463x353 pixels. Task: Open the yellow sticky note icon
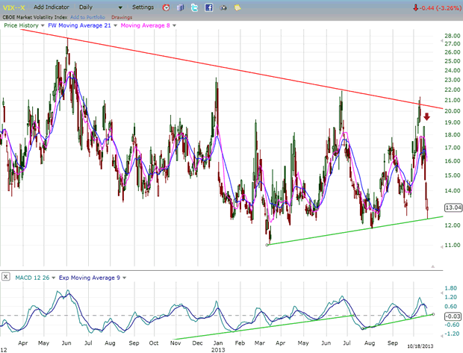coord(239,7)
